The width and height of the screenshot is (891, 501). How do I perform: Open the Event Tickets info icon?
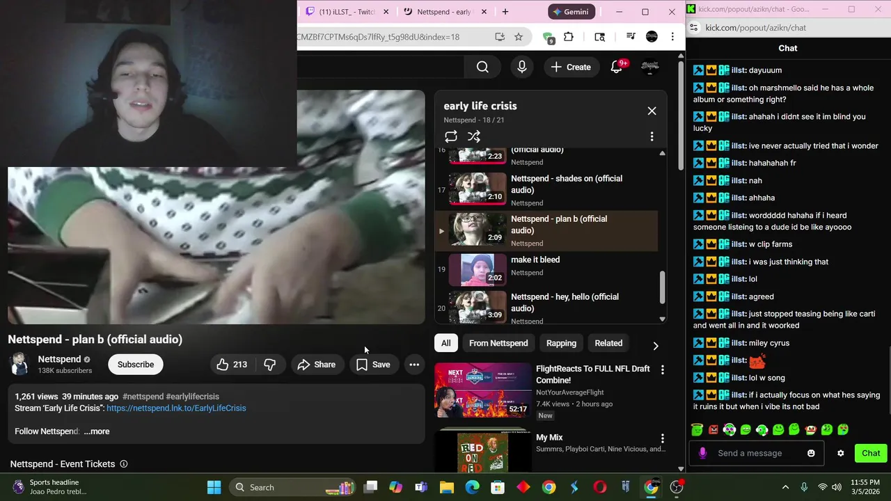(x=124, y=464)
